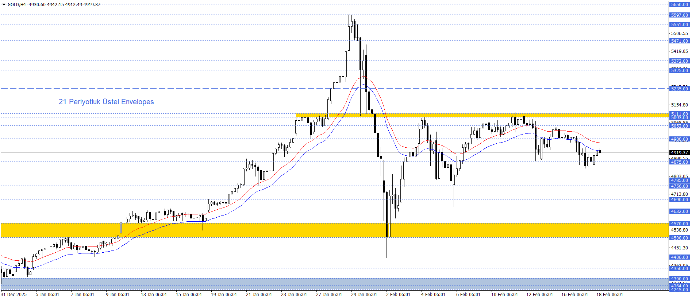Select the yellow resistance band near 5111
The image size is (692, 299).
click(482, 116)
